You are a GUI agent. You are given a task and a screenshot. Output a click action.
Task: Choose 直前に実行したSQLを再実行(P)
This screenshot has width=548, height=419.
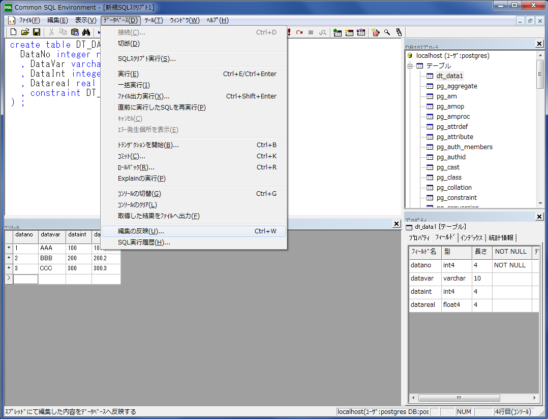pos(194,108)
